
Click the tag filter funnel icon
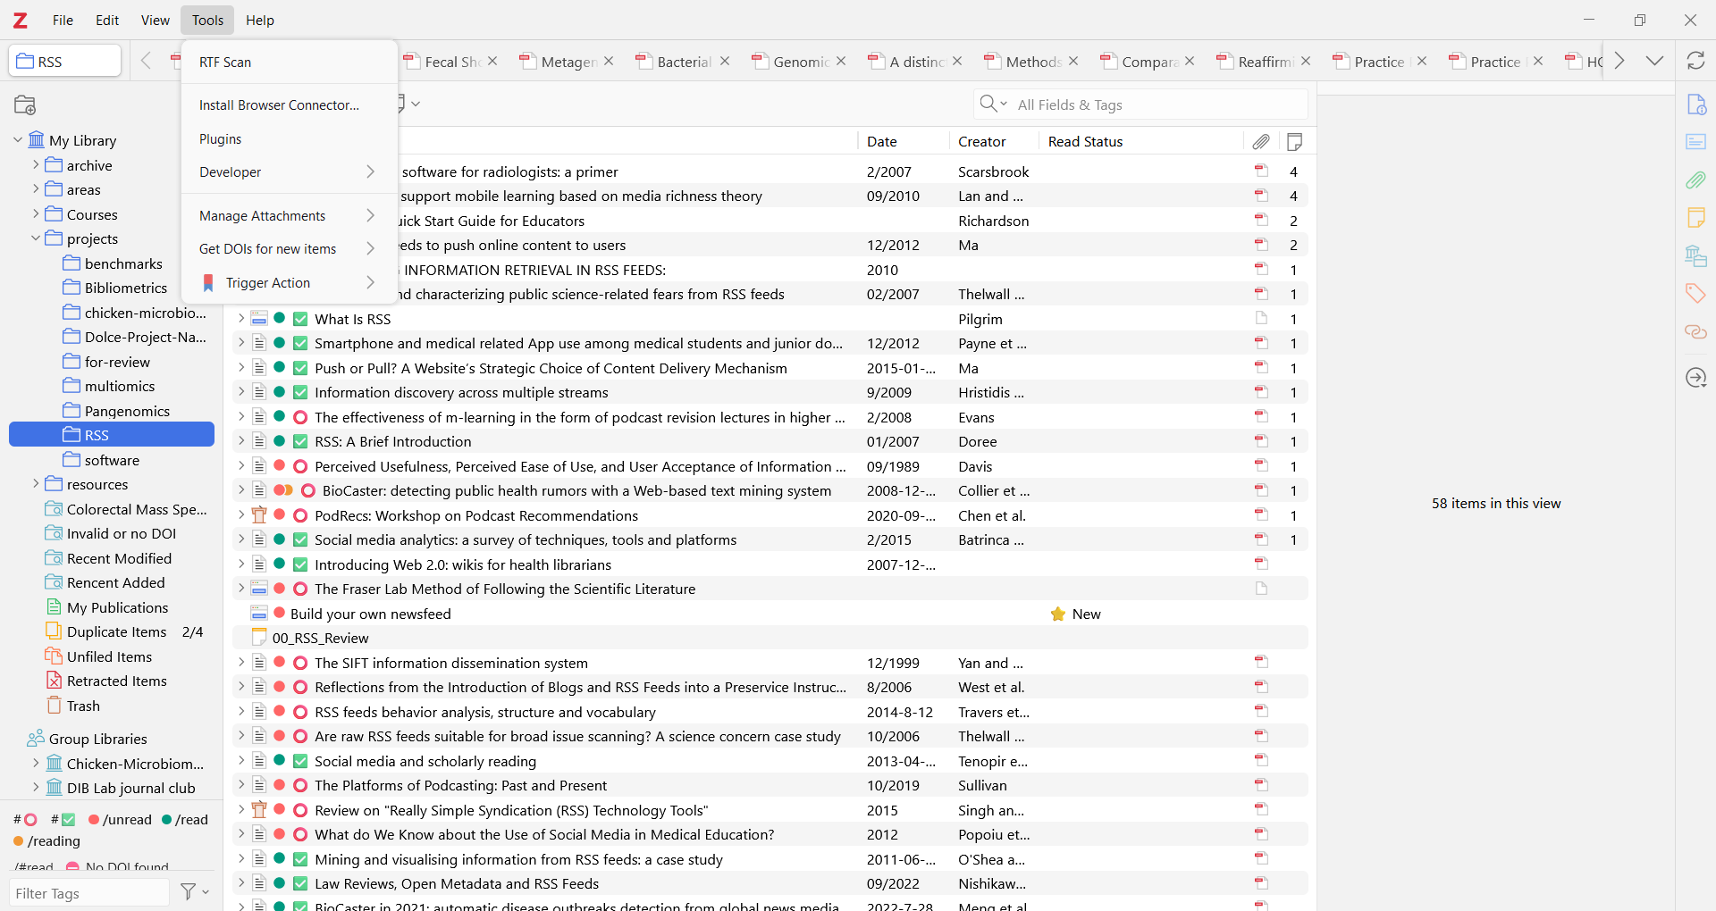tap(189, 891)
